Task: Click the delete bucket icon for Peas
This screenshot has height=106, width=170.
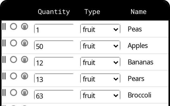Action: pyautogui.click(x=24, y=26)
